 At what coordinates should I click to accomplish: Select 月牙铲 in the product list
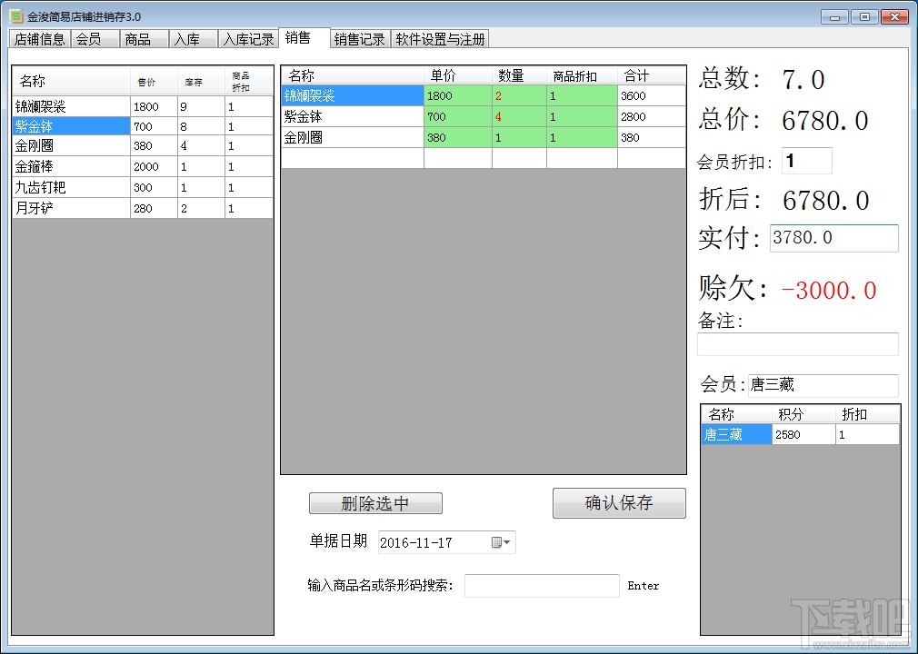coord(71,208)
